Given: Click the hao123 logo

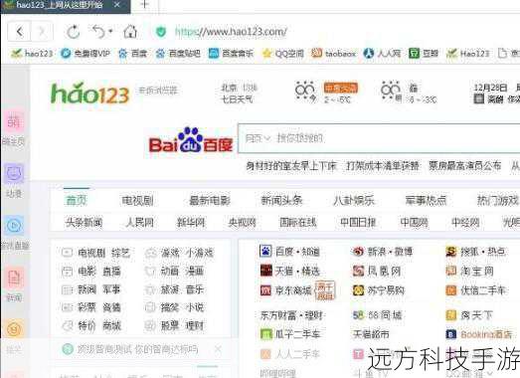Looking at the screenshot, I should pyautogui.click(x=89, y=93).
